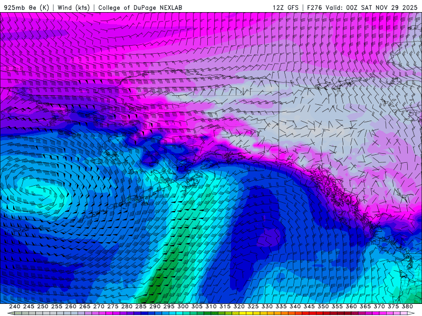
Task: Click the 320 value on the color scale
Action: pyautogui.click(x=239, y=307)
